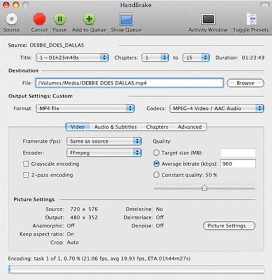Click the Add to Queue plus icon
This screenshot has height=280, width=272.
[89, 19]
